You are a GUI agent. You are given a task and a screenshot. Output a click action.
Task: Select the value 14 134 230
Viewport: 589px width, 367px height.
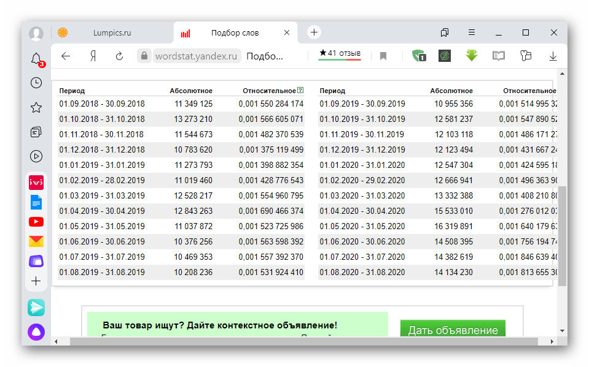453,273
